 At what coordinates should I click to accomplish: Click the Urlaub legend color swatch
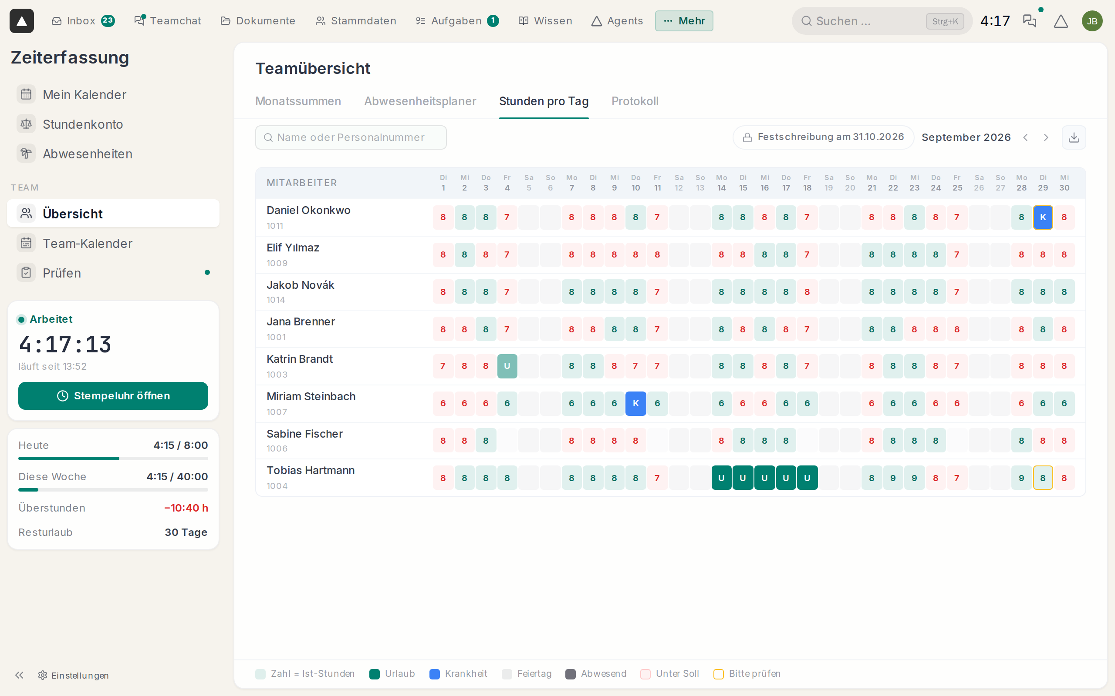[375, 674]
